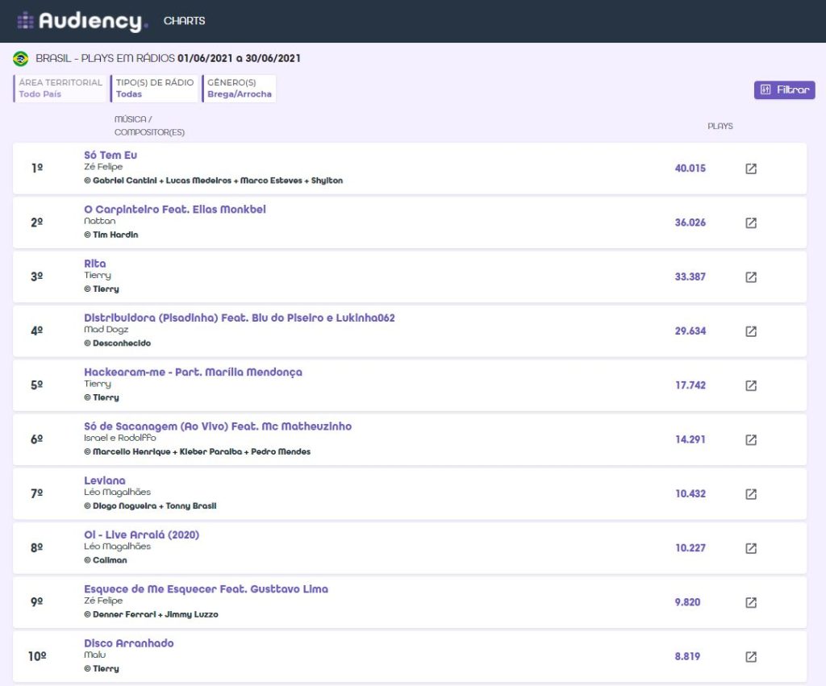Screen dimensions: 826x686
Task: Click artist name Mad Dogz
Action: 106,330
